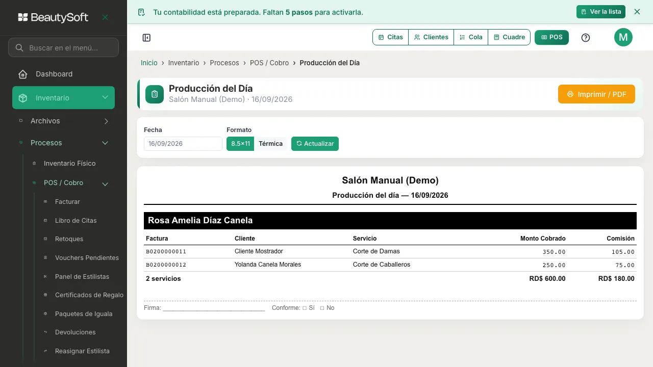Screen dimensions: 653x367
Task: Click the Buscar en el menú search field
Action: coord(63,48)
